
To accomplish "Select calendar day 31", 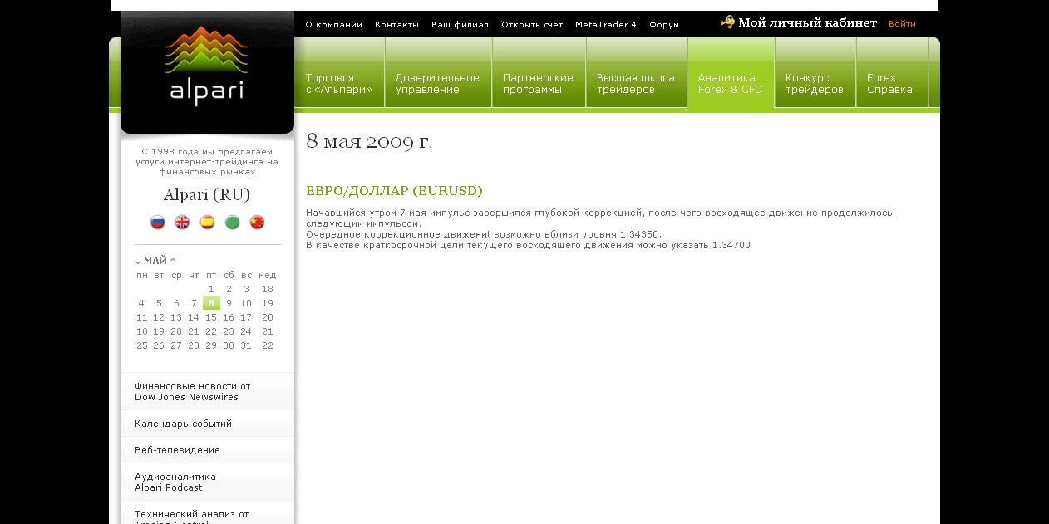I will click(246, 345).
